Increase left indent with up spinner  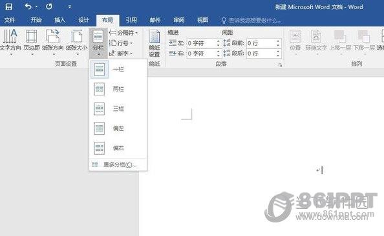pyautogui.click(x=219, y=41)
